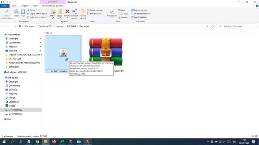259x145 pixels.
Task: Click the Pegar clipboard icon
Action: coord(23,12)
